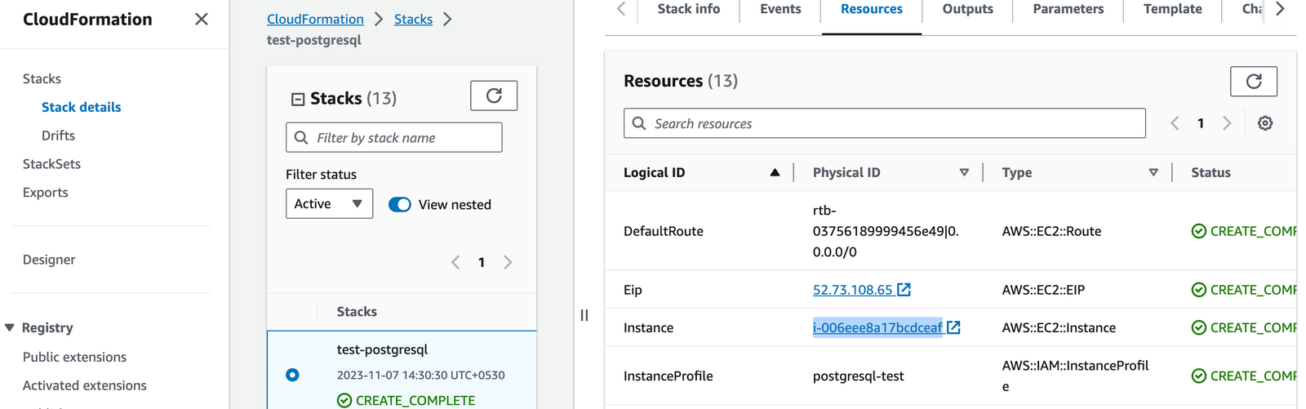1306x409 pixels.
Task: Select the Resources tab
Action: click(872, 9)
